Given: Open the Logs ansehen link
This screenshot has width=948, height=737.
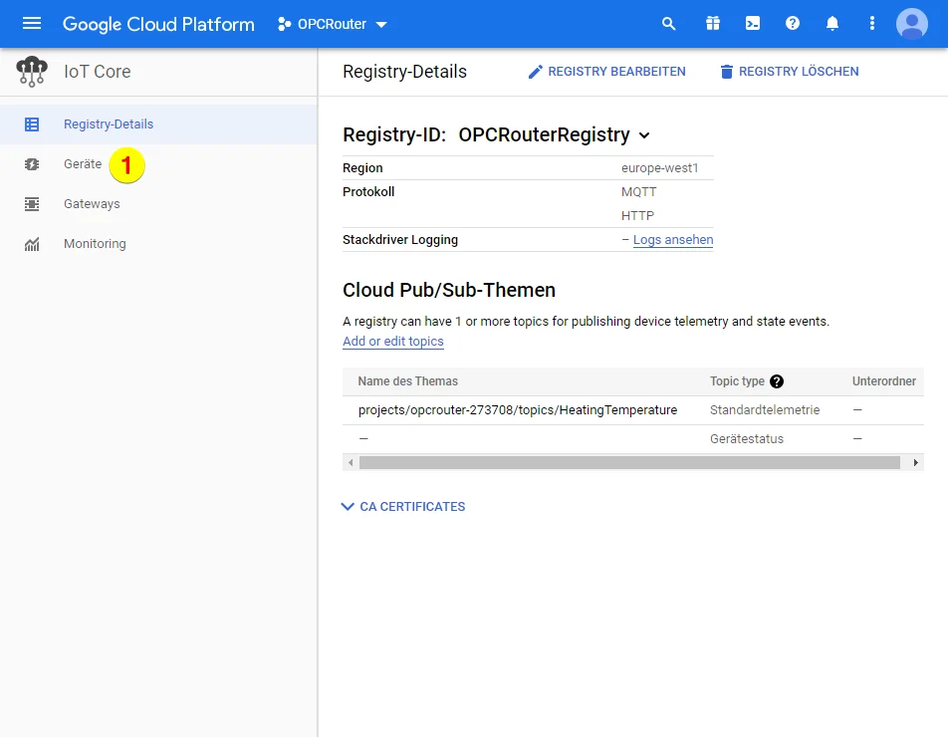Looking at the screenshot, I should (673, 240).
